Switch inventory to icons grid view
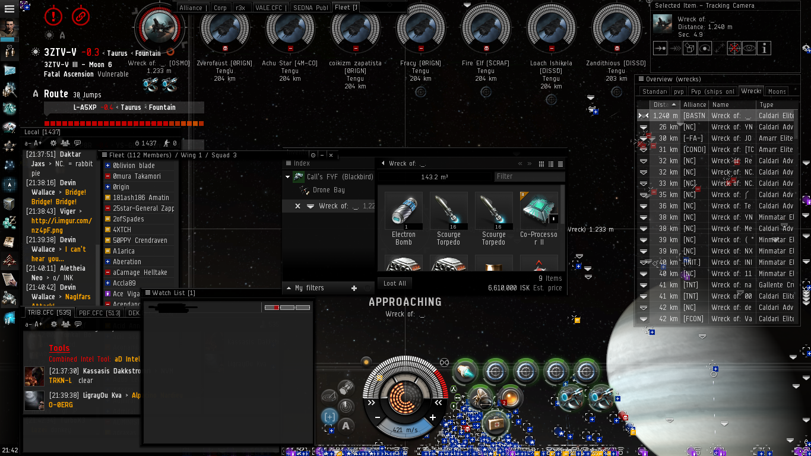Screen dimensions: 811x456 [541, 164]
